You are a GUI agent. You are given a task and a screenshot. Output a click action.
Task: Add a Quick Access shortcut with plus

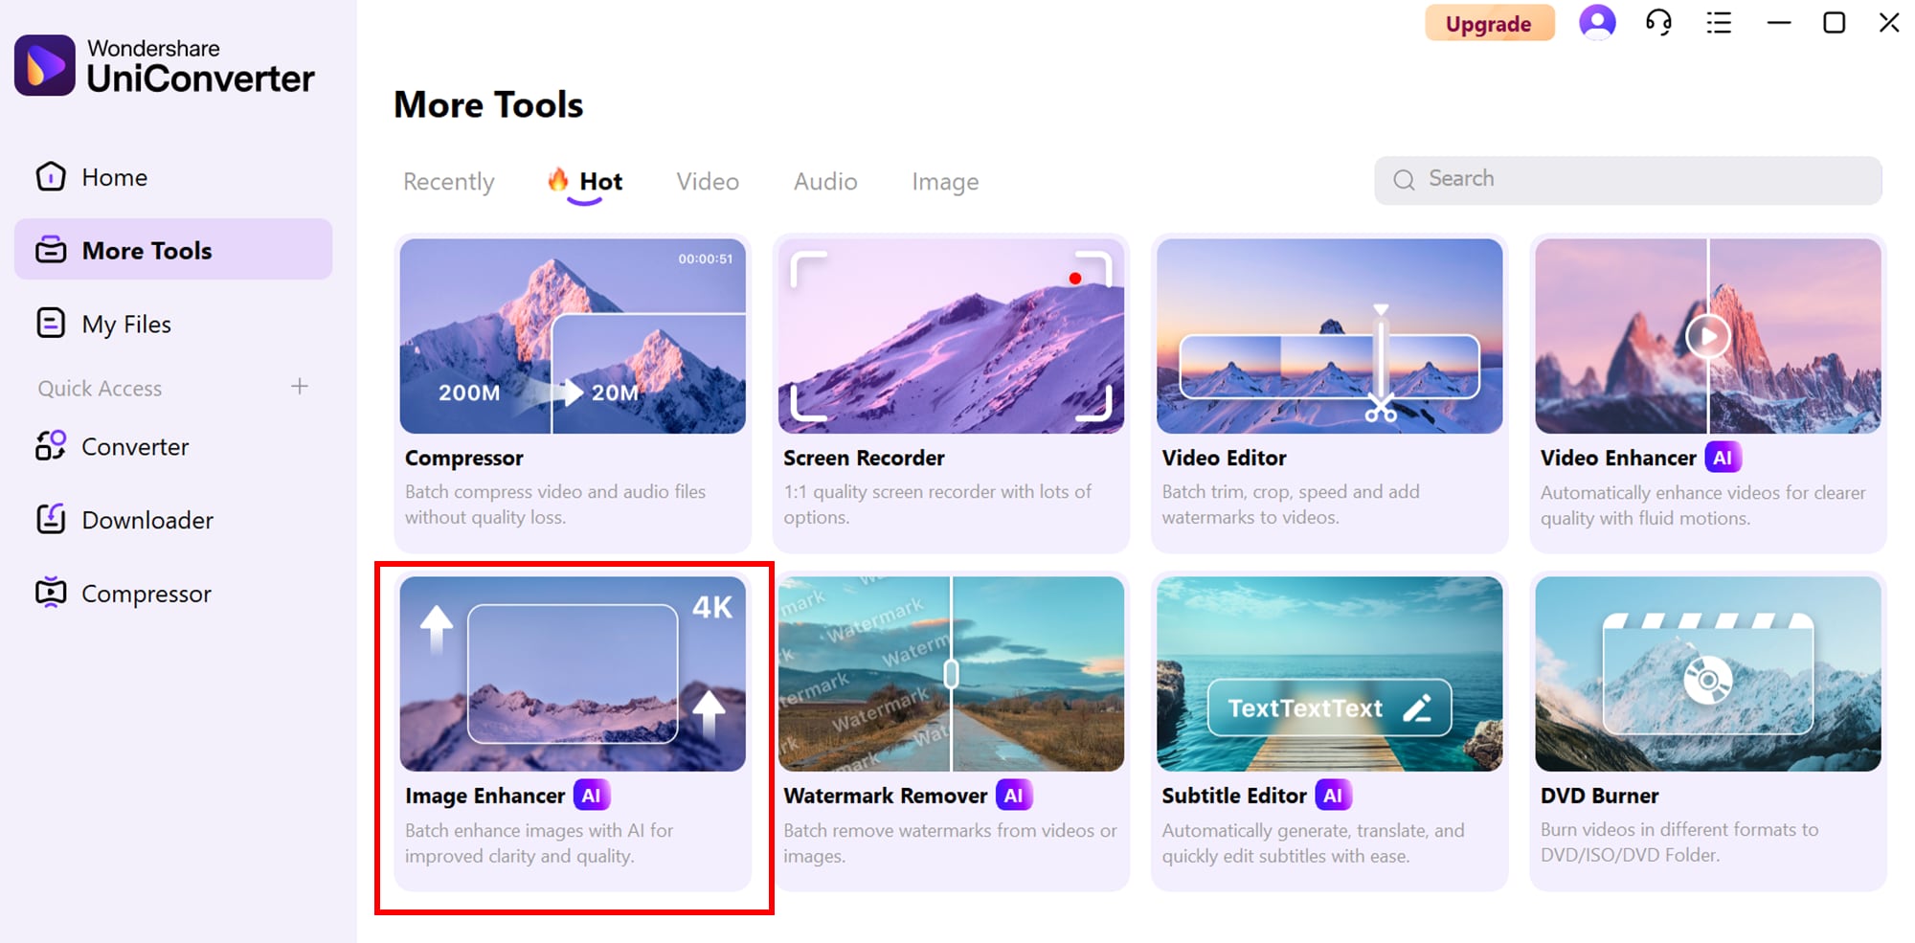(300, 387)
